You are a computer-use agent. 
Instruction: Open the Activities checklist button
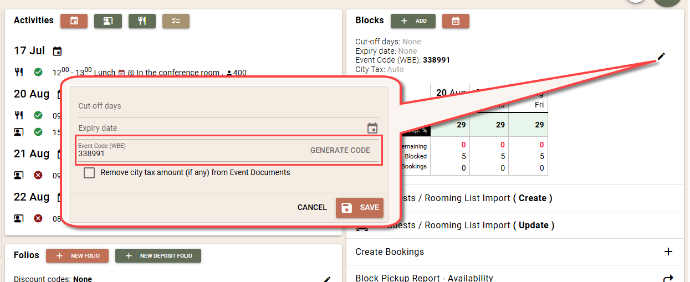[x=176, y=21]
